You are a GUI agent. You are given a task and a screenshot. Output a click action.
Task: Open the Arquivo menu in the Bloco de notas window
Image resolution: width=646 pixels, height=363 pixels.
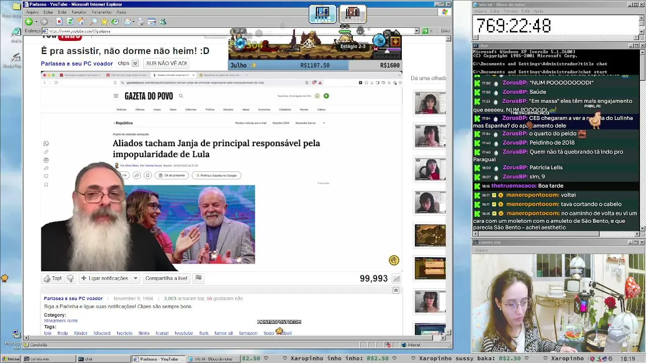pyautogui.click(x=480, y=11)
